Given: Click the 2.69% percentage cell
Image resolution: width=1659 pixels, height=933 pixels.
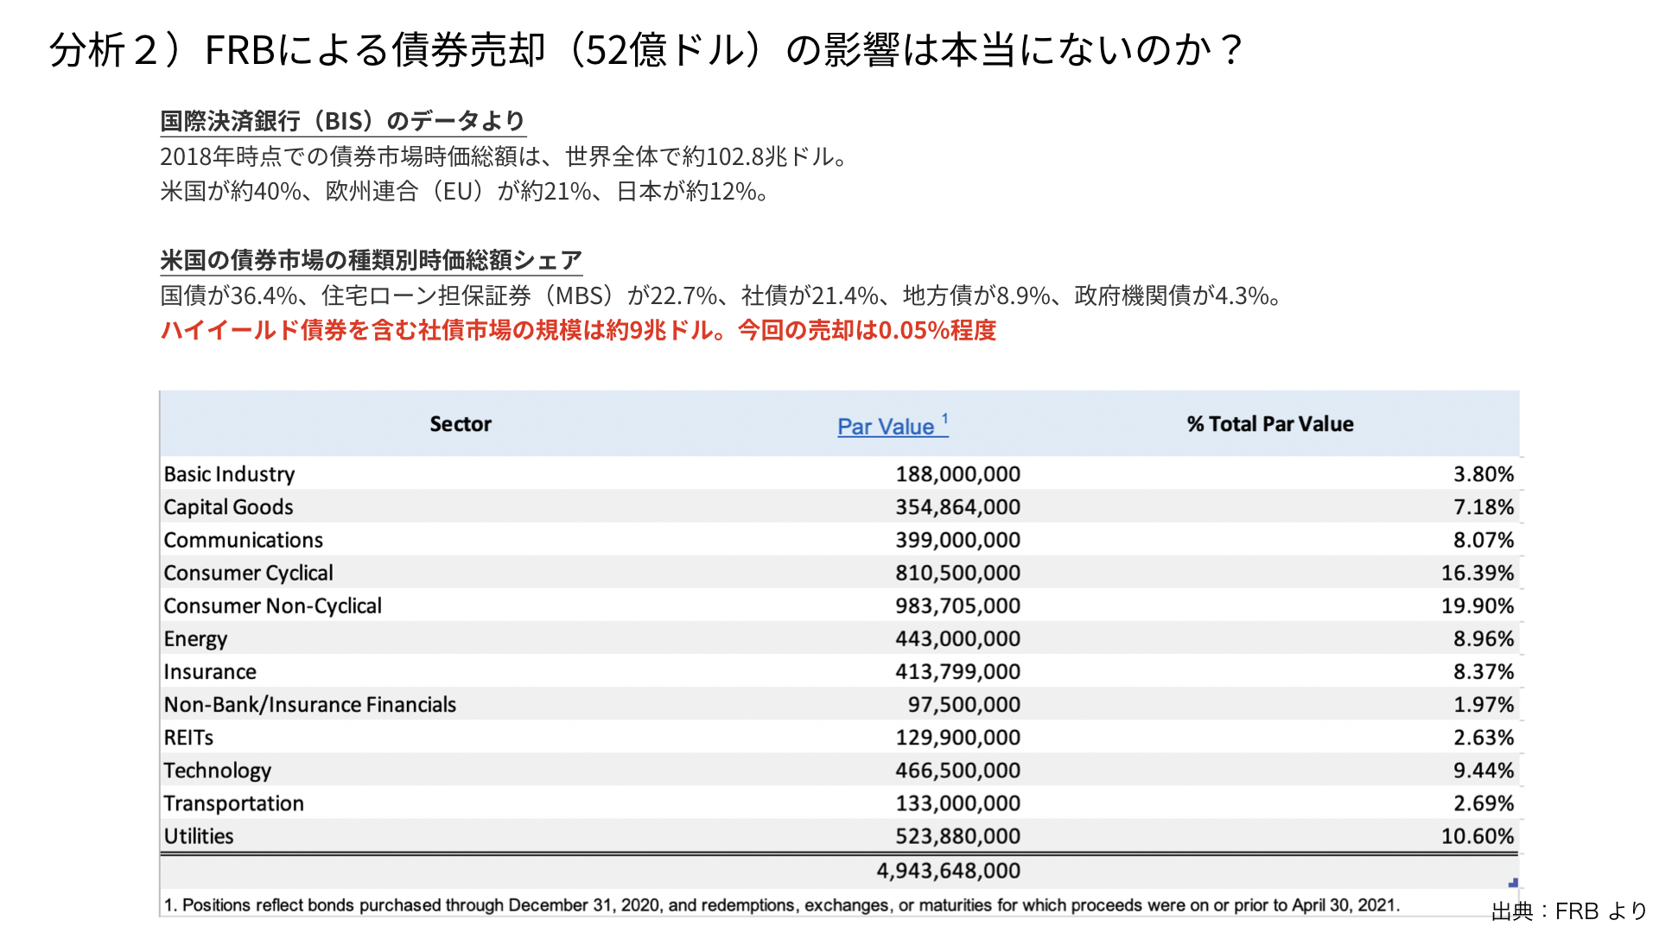Looking at the screenshot, I should coord(1484,803).
